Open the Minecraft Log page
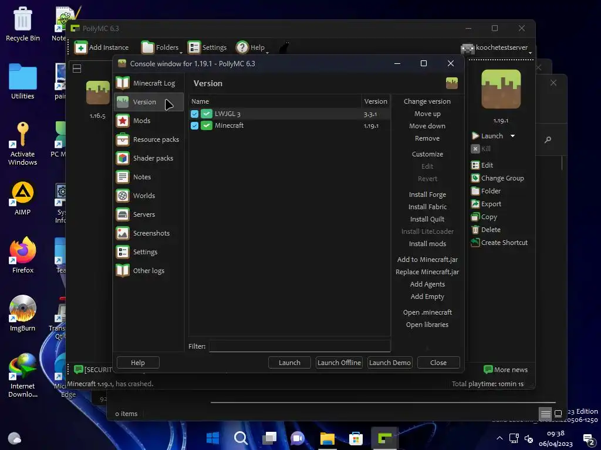The width and height of the screenshot is (601, 450). click(148, 83)
